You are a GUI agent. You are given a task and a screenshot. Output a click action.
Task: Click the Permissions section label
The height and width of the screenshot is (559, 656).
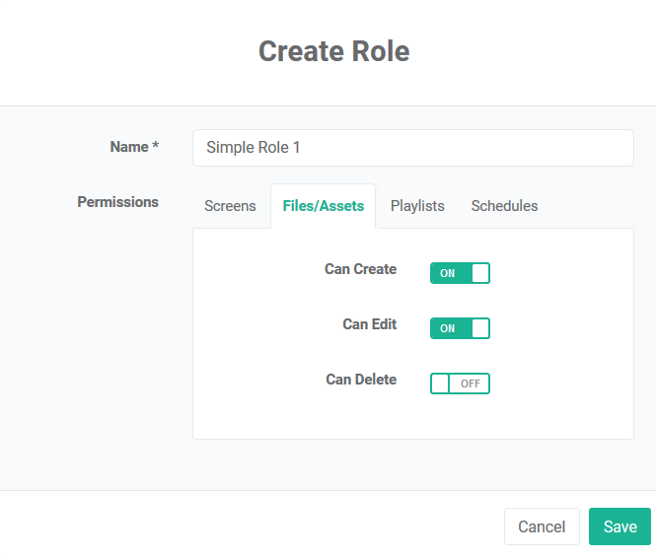[118, 202]
